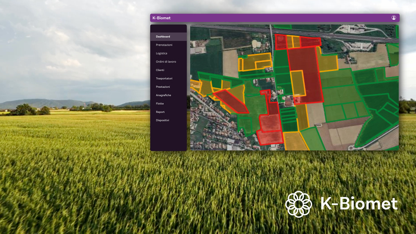Open the Prenotazioni section
Image resolution: width=416 pixels, height=234 pixels.
coord(164,45)
